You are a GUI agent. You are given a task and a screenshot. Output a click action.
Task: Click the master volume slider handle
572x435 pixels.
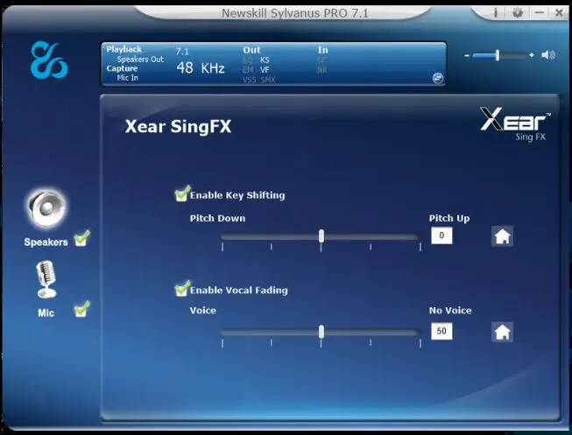(498, 55)
